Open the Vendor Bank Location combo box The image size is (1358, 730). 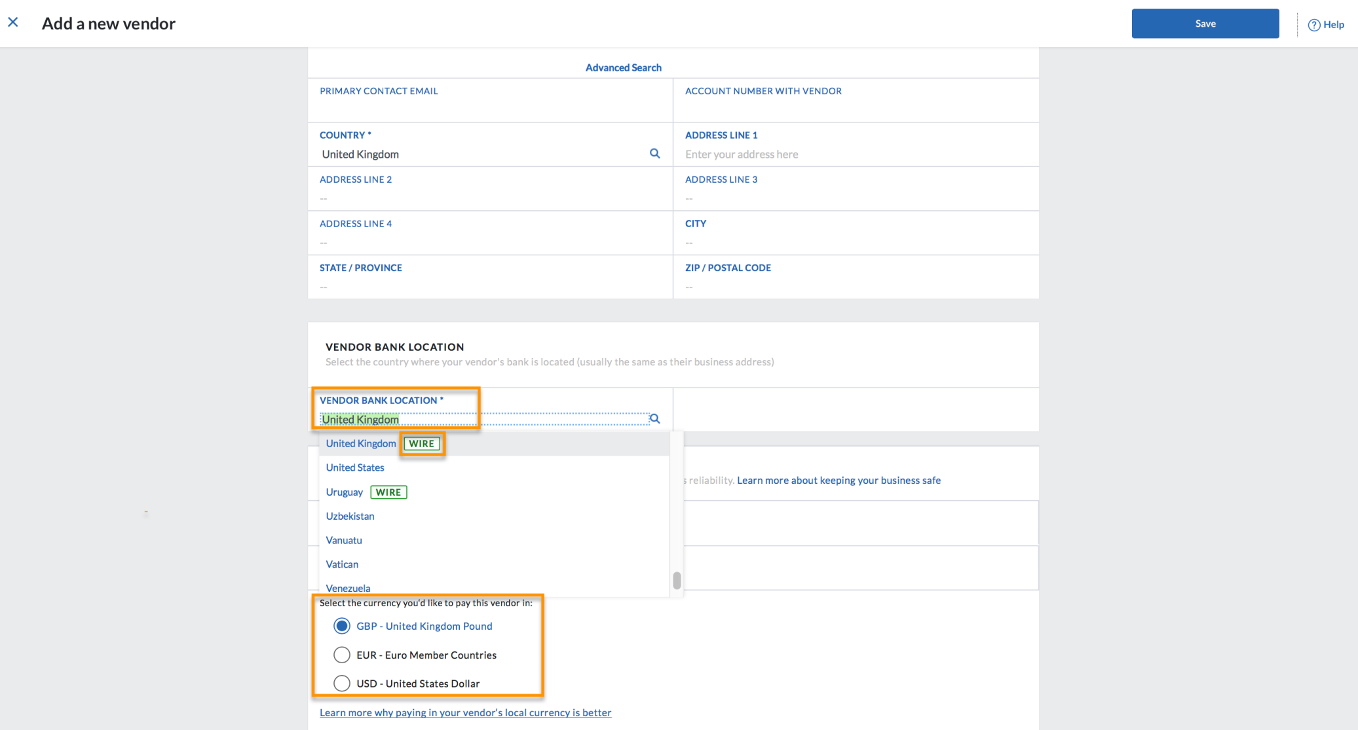pos(483,420)
